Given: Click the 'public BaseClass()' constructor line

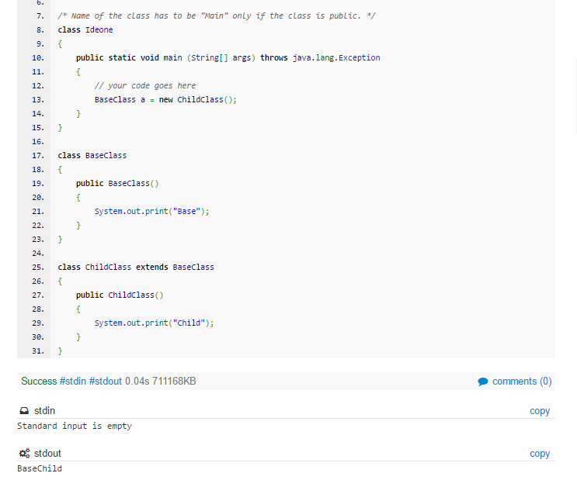Looking at the screenshot, I should 117,184.
